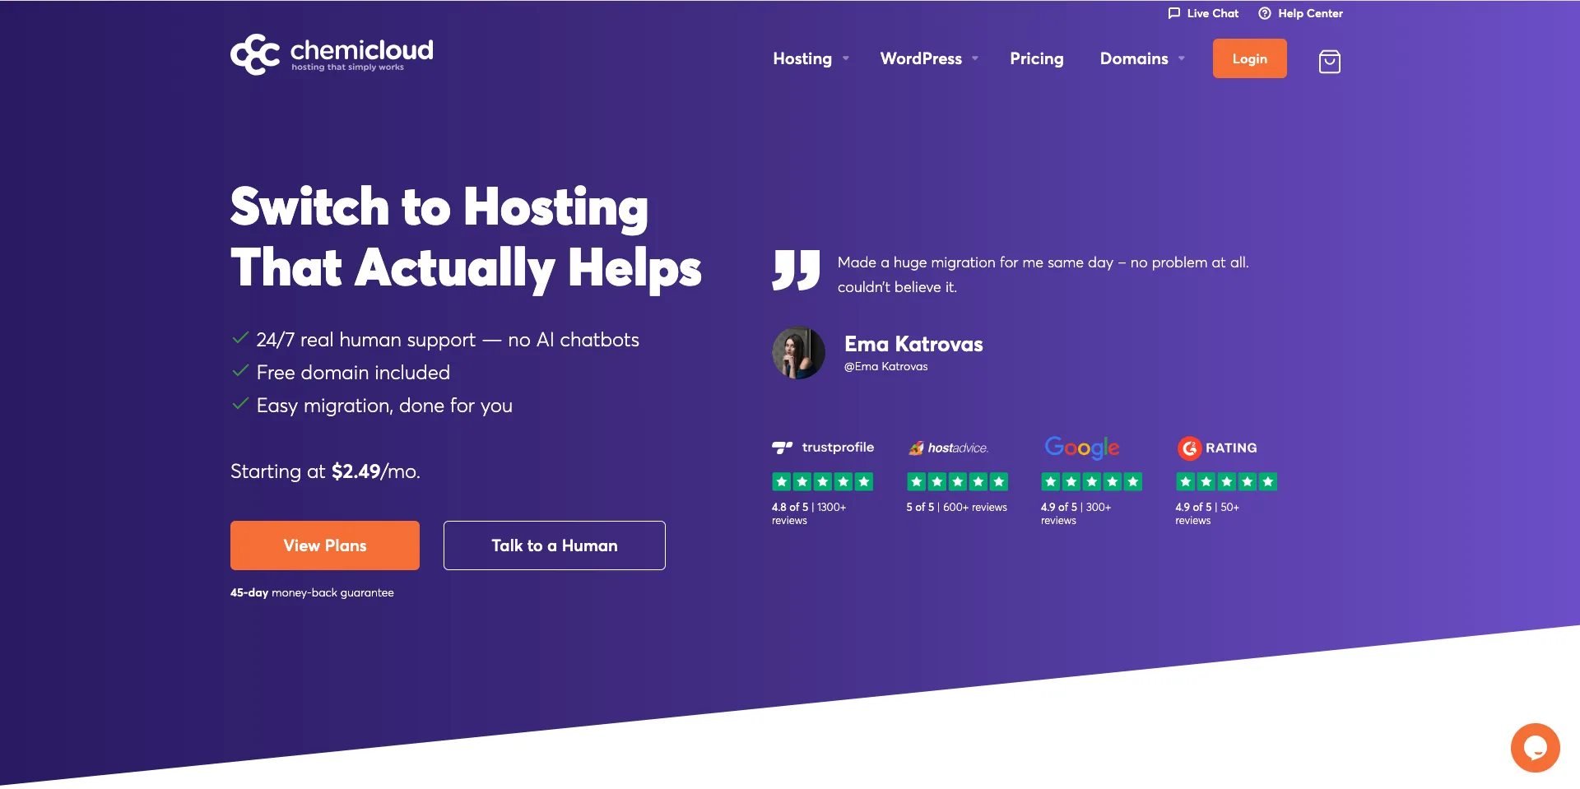Click the View Plans button
Viewport: 1580px width, 789px height.
[325, 545]
